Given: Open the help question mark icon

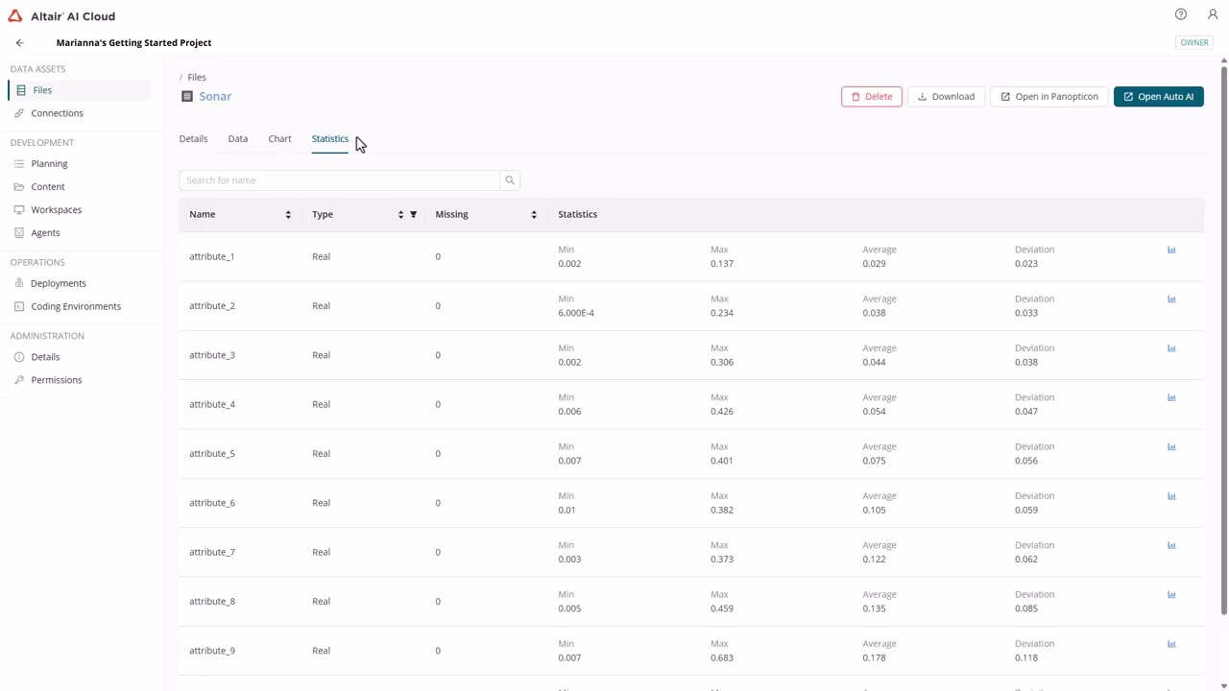Looking at the screenshot, I should coord(1181,14).
